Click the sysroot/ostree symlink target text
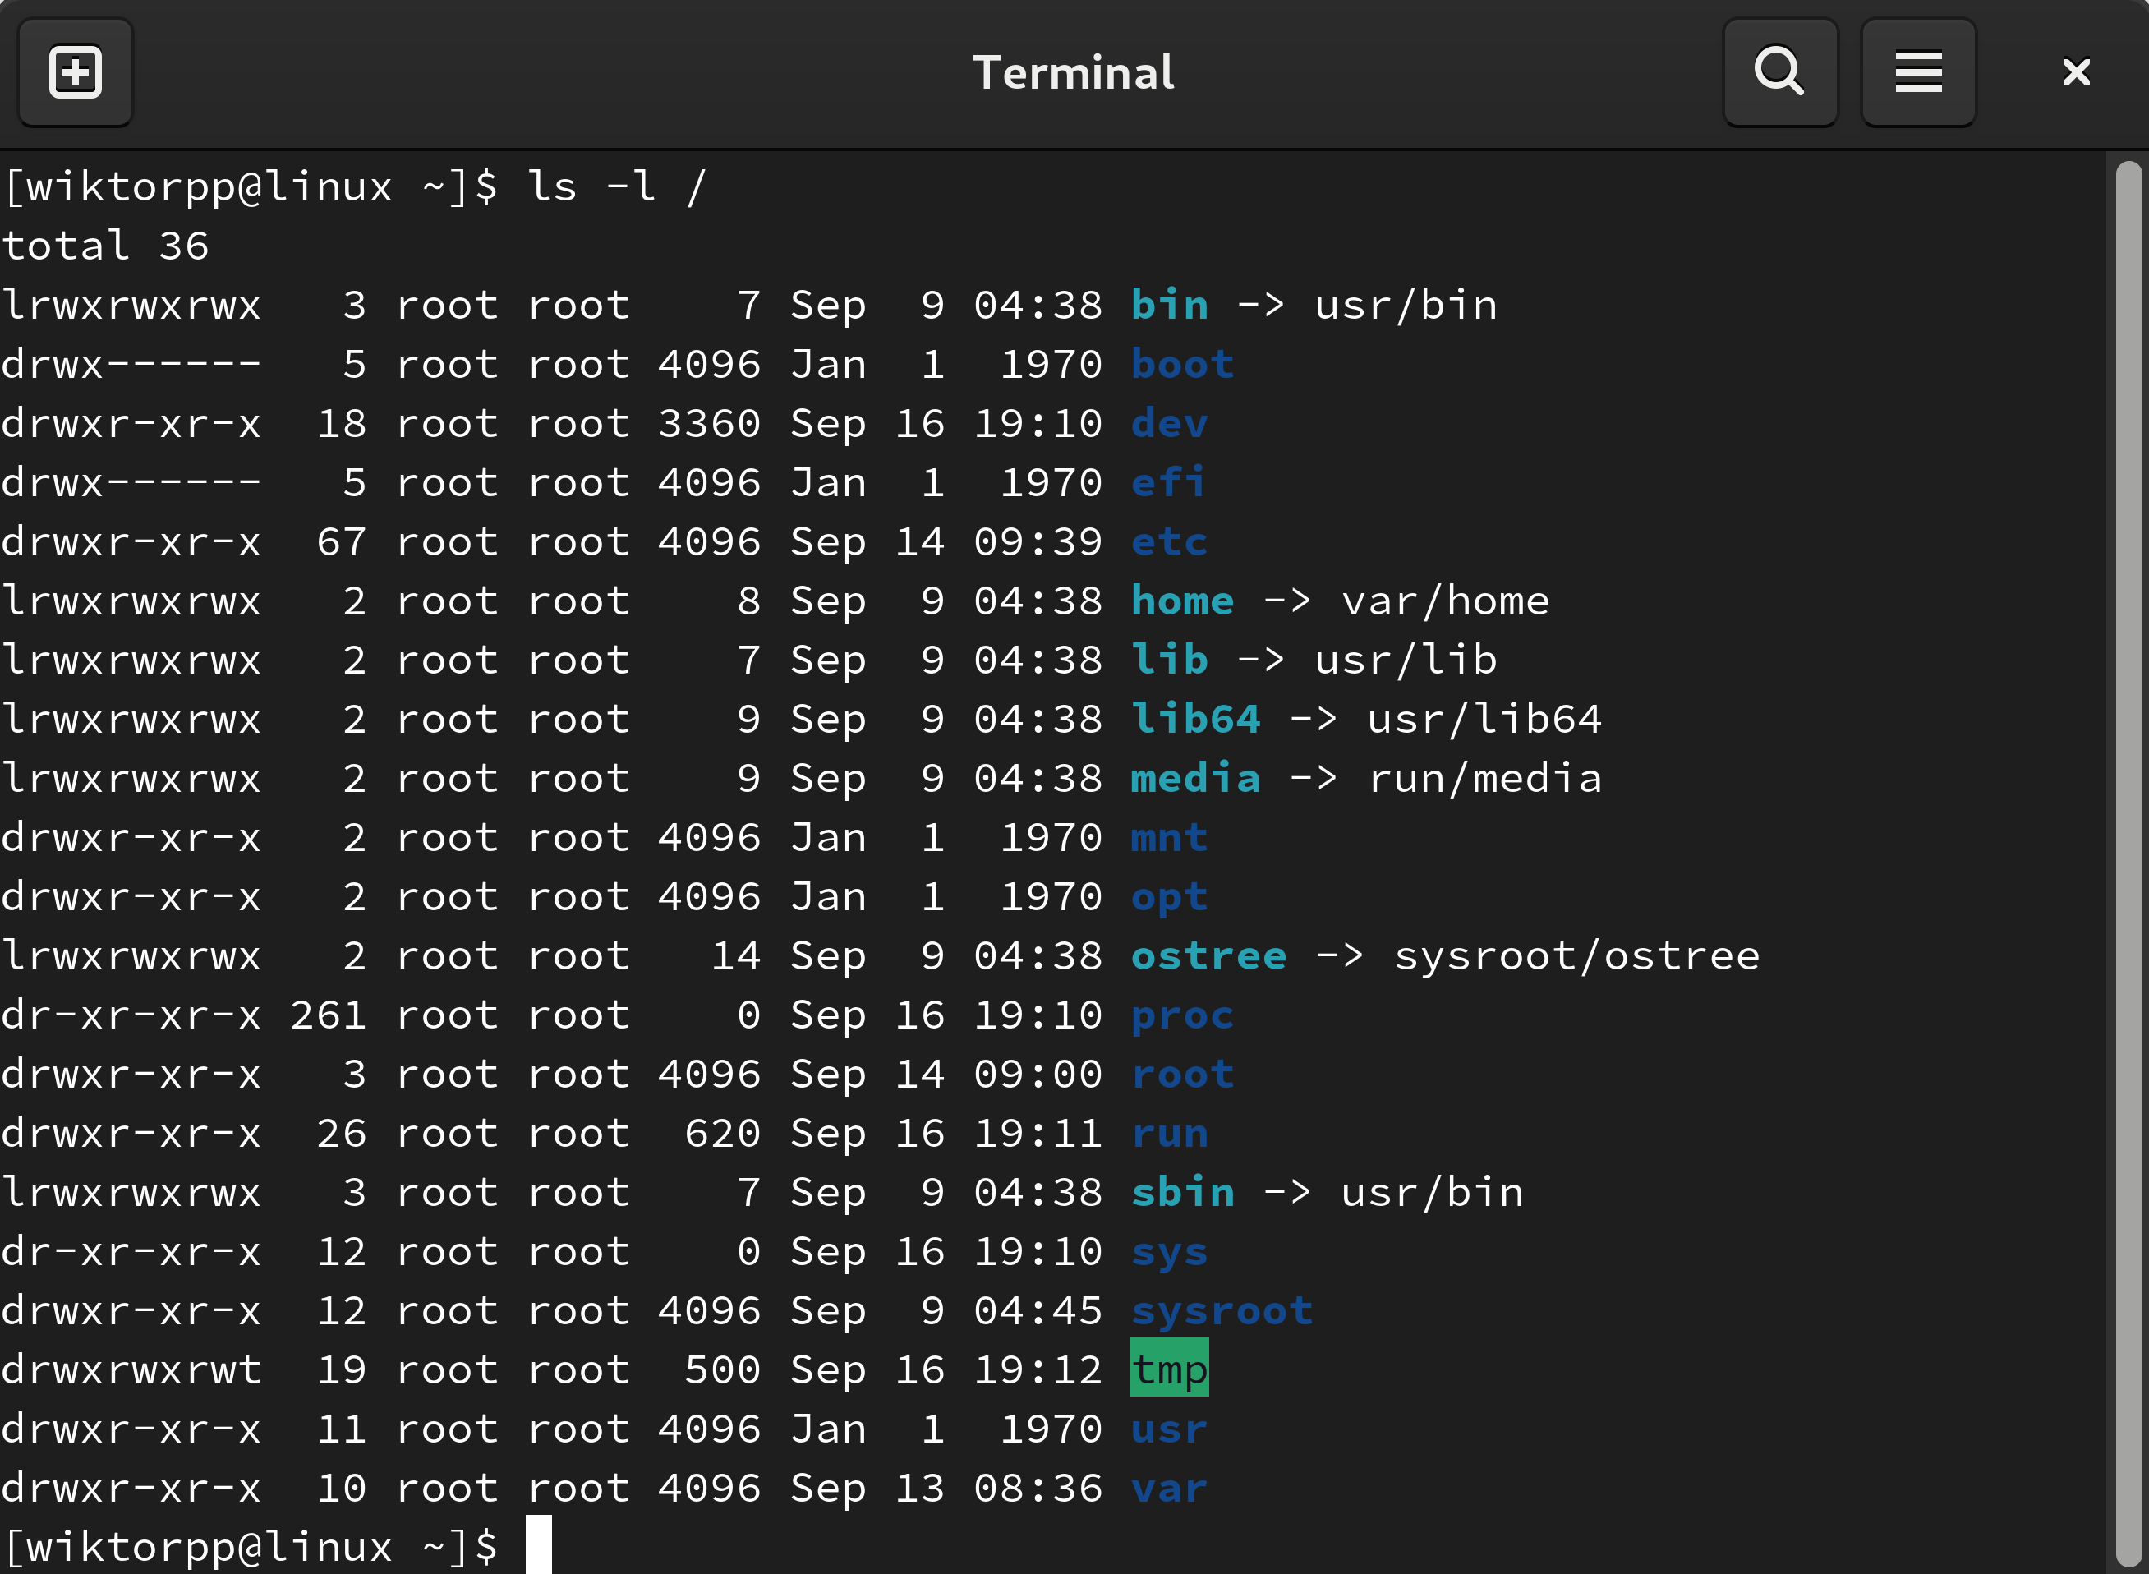This screenshot has width=2149, height=1574. pyautogui.click(x=1576, y=955)
